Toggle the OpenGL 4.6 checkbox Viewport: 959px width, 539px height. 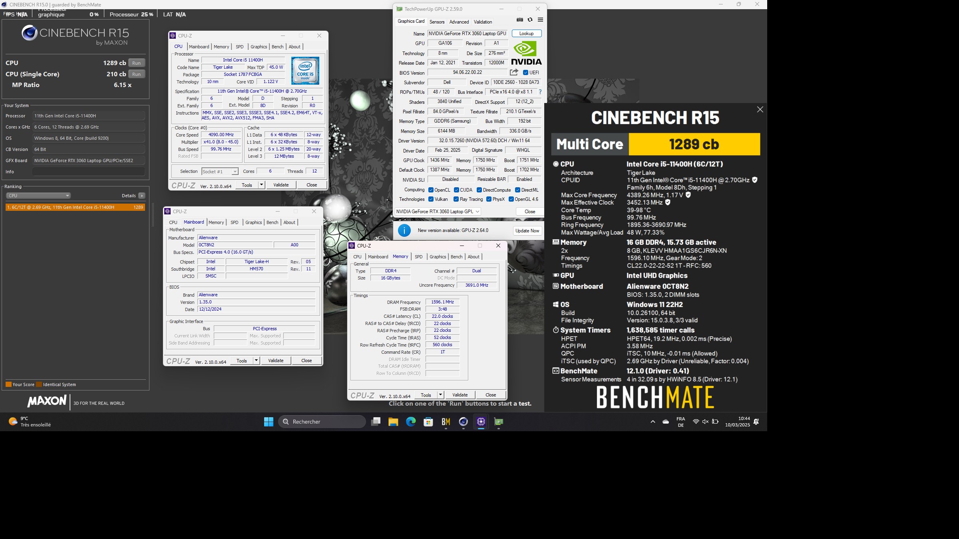tap(511, 199)
